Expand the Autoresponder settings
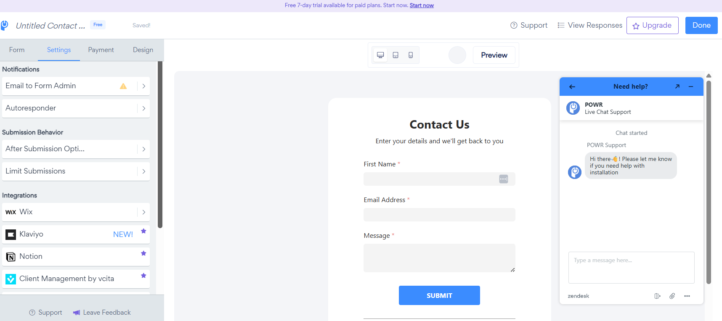Screen dimensions: 722x321 tap(143, 108)
